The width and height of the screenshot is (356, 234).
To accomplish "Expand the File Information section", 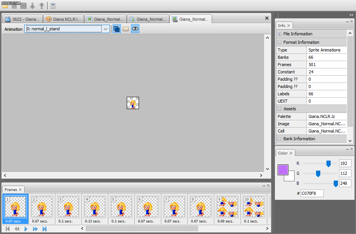I will click(279, 34).
